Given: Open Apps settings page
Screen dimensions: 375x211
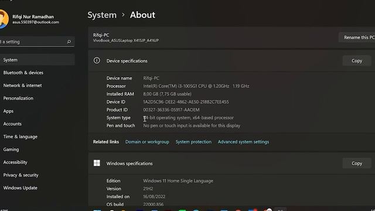Looking at the screenshot, I should (8, 111).
